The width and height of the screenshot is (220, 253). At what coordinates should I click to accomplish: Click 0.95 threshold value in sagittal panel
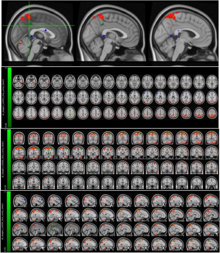coord(5,249)
